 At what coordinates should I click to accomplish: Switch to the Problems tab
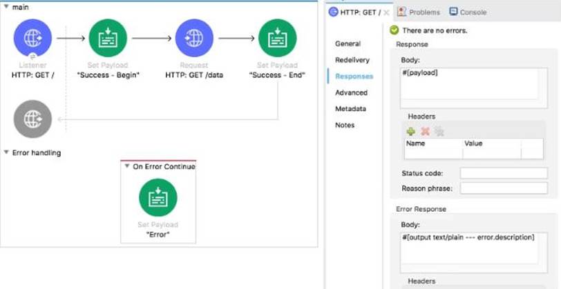[x=419, y=12]
